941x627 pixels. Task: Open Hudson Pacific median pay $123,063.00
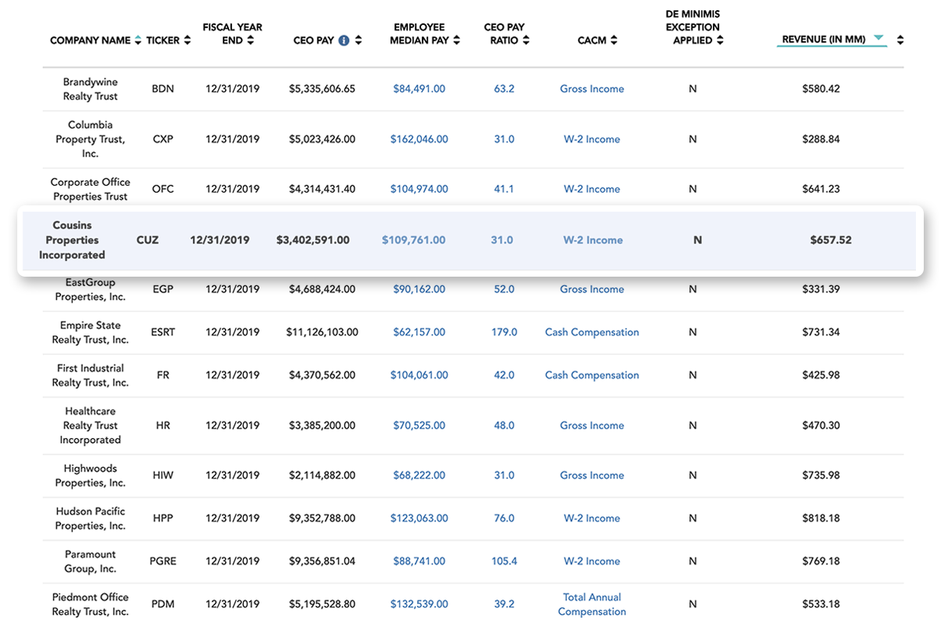pos(419,518)
